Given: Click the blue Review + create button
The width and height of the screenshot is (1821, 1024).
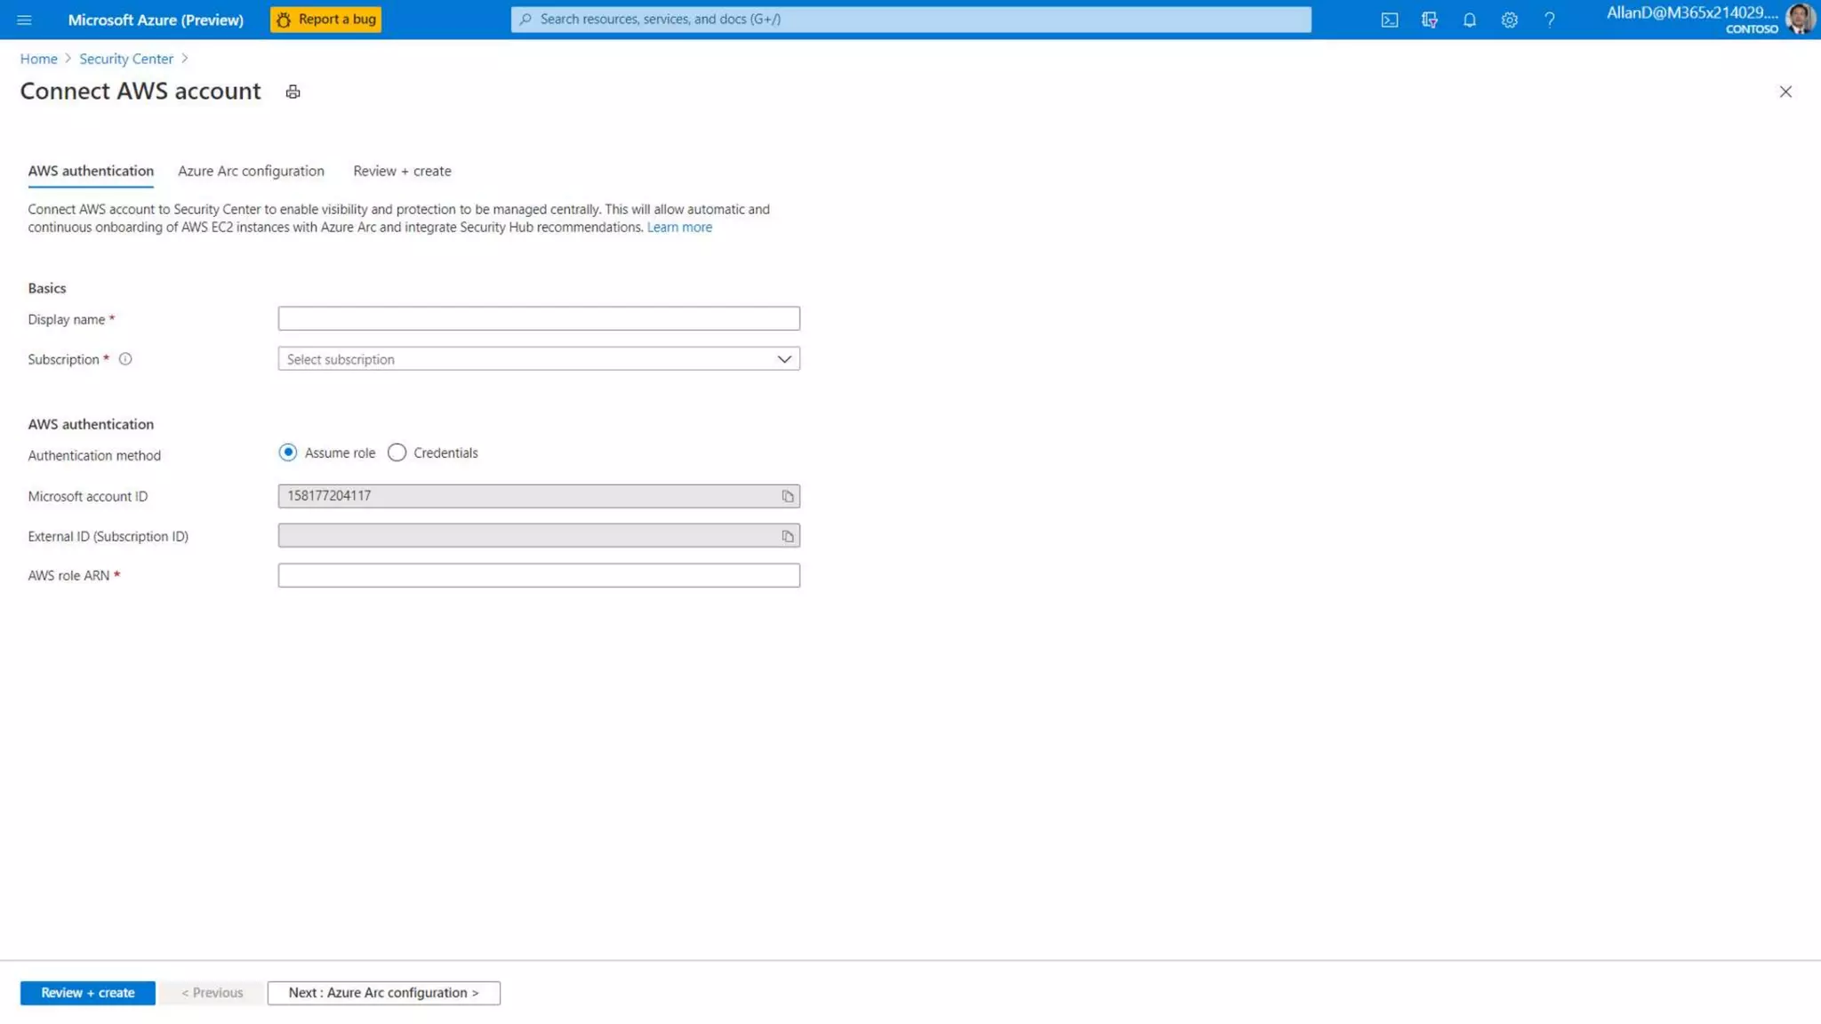Looking at the screenshot, I should pyautogui.click(x=87, y=992).
